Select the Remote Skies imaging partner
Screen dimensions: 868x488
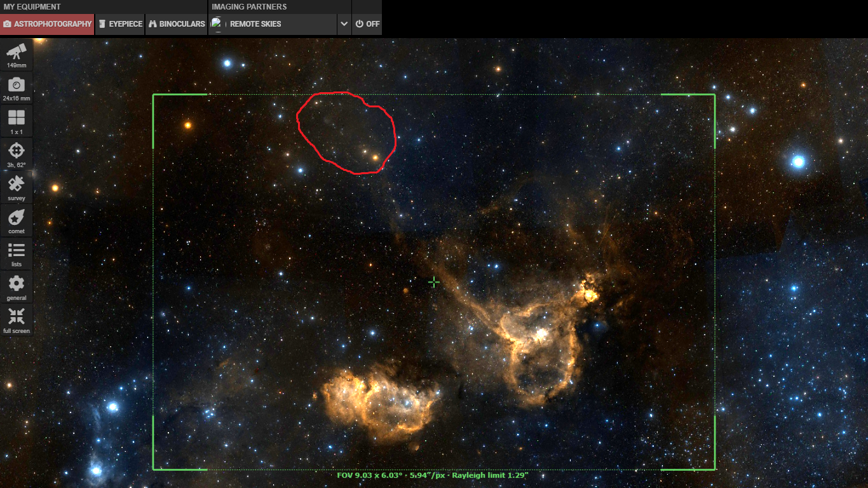point(273,24)
